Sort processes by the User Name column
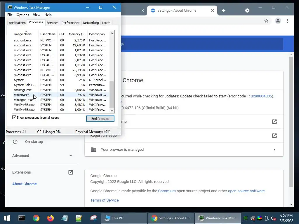Image resolution: width=299 pixels, height=224 pixels. tap(48, 34)
